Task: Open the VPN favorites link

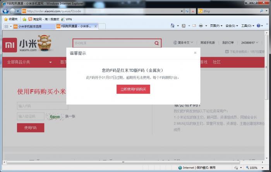Action: (x=67, y=19)
